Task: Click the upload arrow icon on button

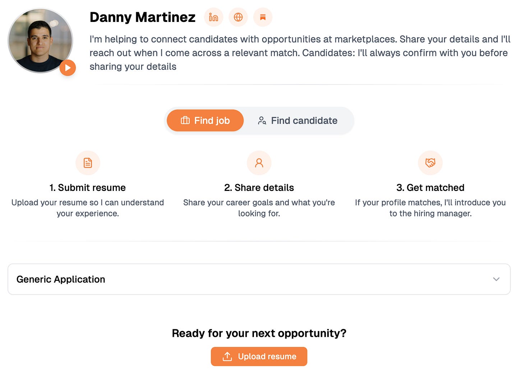Action: tap(227, 356)
